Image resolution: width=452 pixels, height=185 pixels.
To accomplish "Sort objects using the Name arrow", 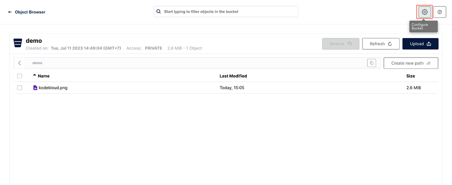I will pos(35,75).
